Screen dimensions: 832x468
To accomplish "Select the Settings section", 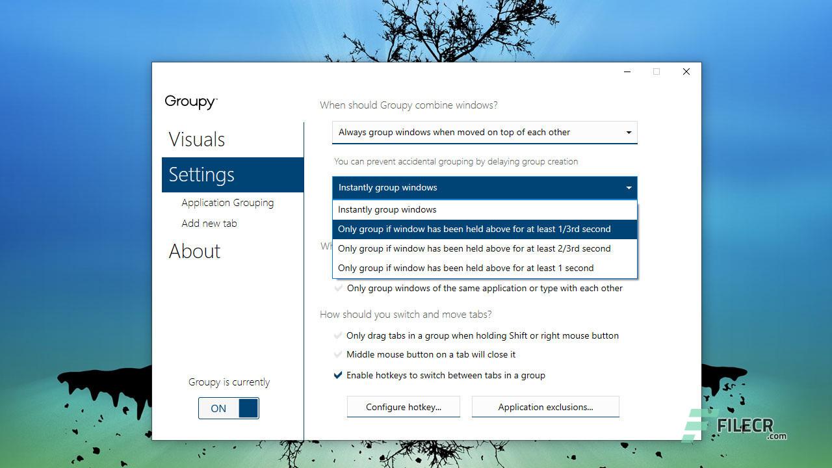I will pyautogui.click(x=233, y=174).
